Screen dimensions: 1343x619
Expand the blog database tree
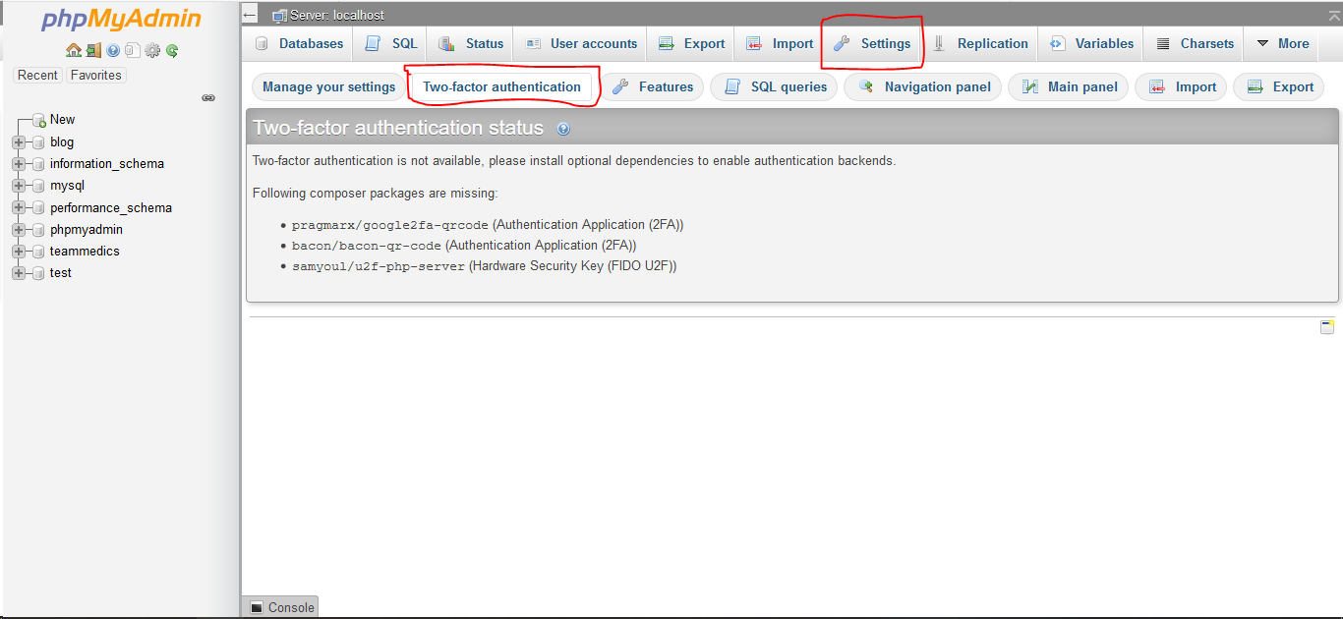click(19, 141)
